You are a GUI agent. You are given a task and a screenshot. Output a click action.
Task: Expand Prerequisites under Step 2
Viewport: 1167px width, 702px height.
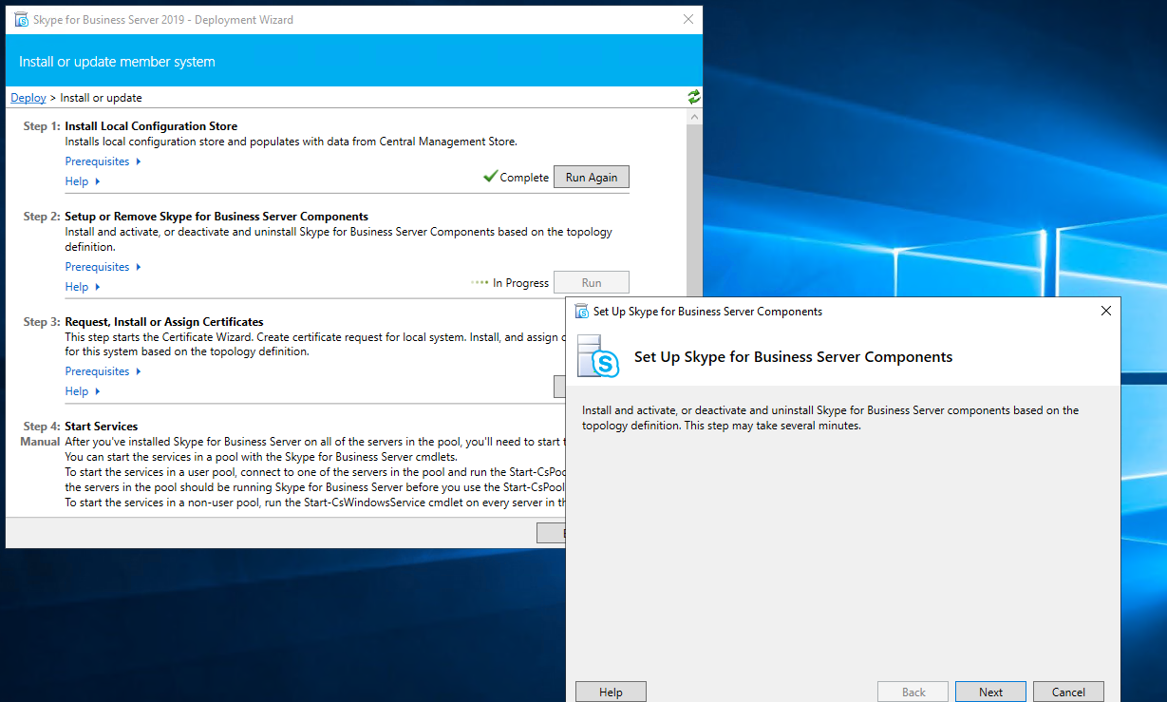click(x=103, y=267)
